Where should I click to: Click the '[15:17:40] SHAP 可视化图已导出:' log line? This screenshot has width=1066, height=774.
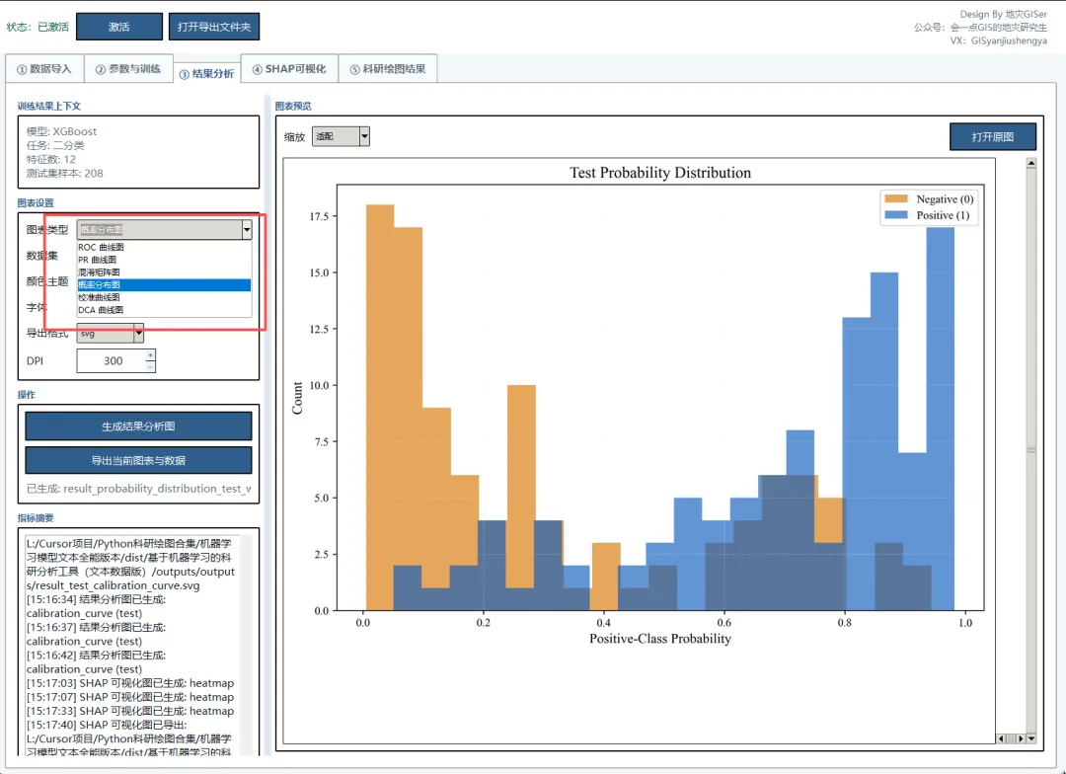point(106,725)
